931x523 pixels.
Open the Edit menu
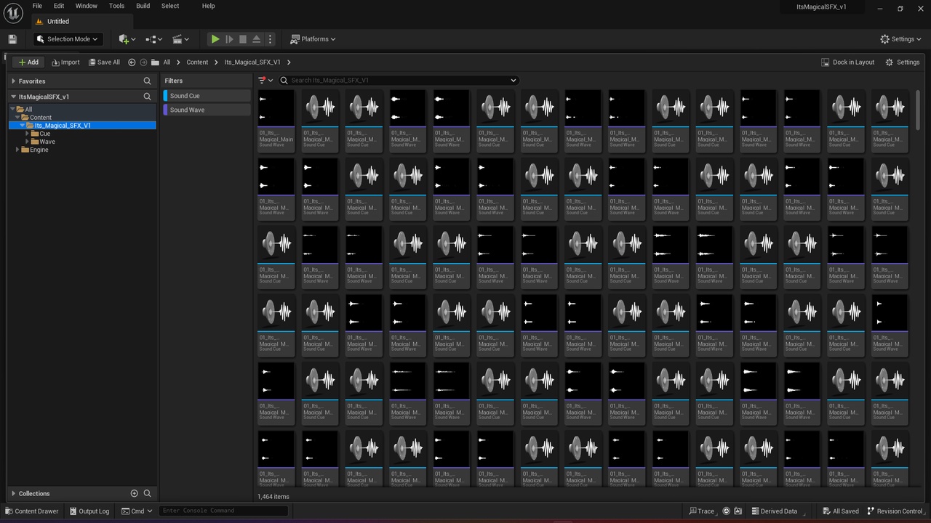[58, 6]
